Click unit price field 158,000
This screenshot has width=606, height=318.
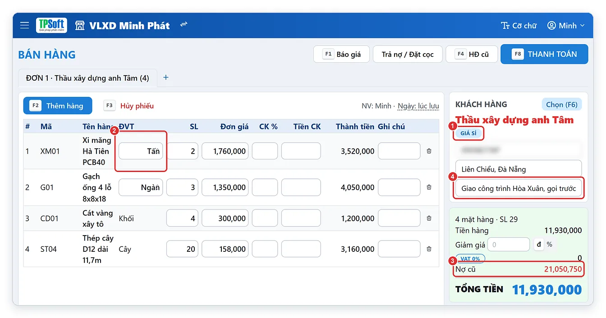(x=225, y=249)
